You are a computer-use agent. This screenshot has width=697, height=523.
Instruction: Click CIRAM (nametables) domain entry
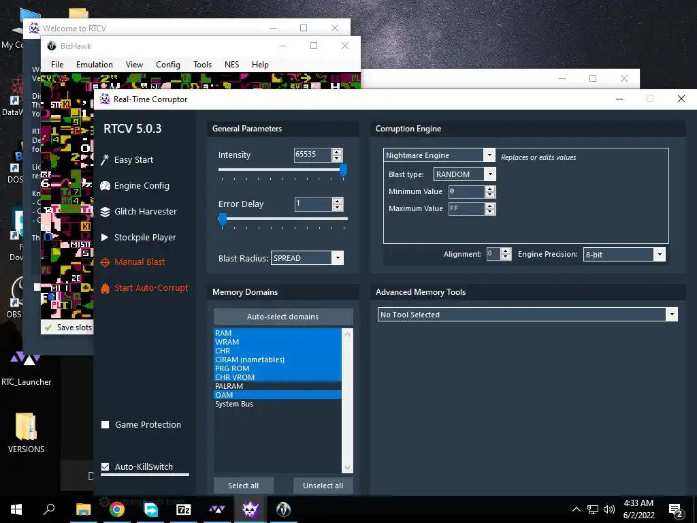278,360
